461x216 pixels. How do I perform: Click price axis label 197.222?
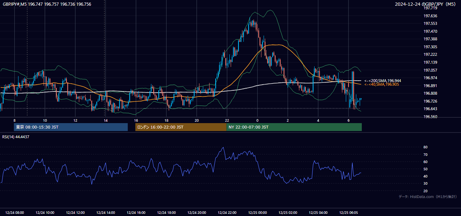pos(430,54)
